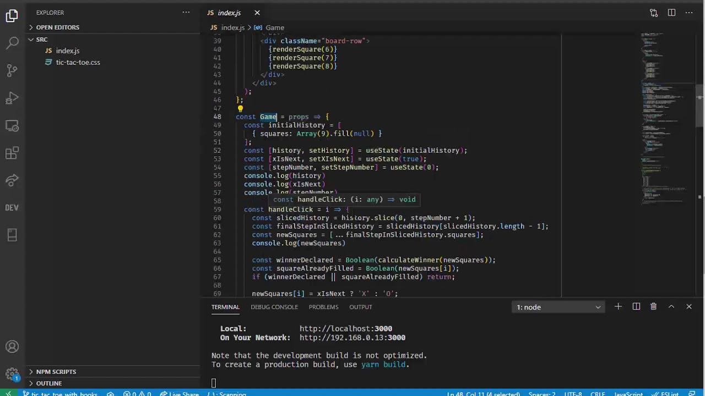Click 'renderSquare(7)' on line 41
Screen dimensions: 705x396
303,58
